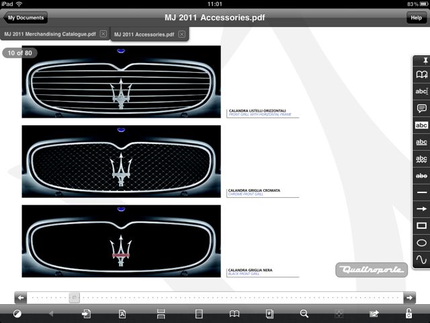Open the search magnifier in bottom toolbar
Screen dimensions: 430x323
click(304, 314)
